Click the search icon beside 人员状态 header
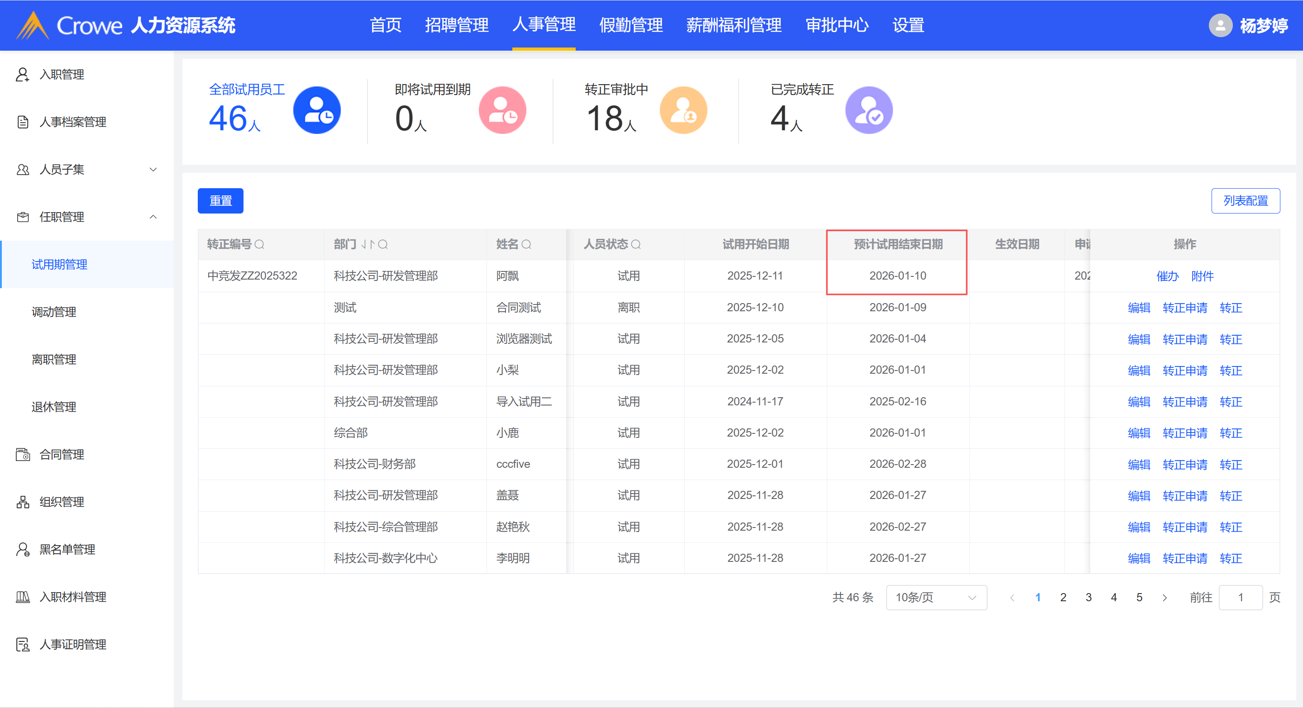Screen dimensions: 1303x708 point(636,245)
